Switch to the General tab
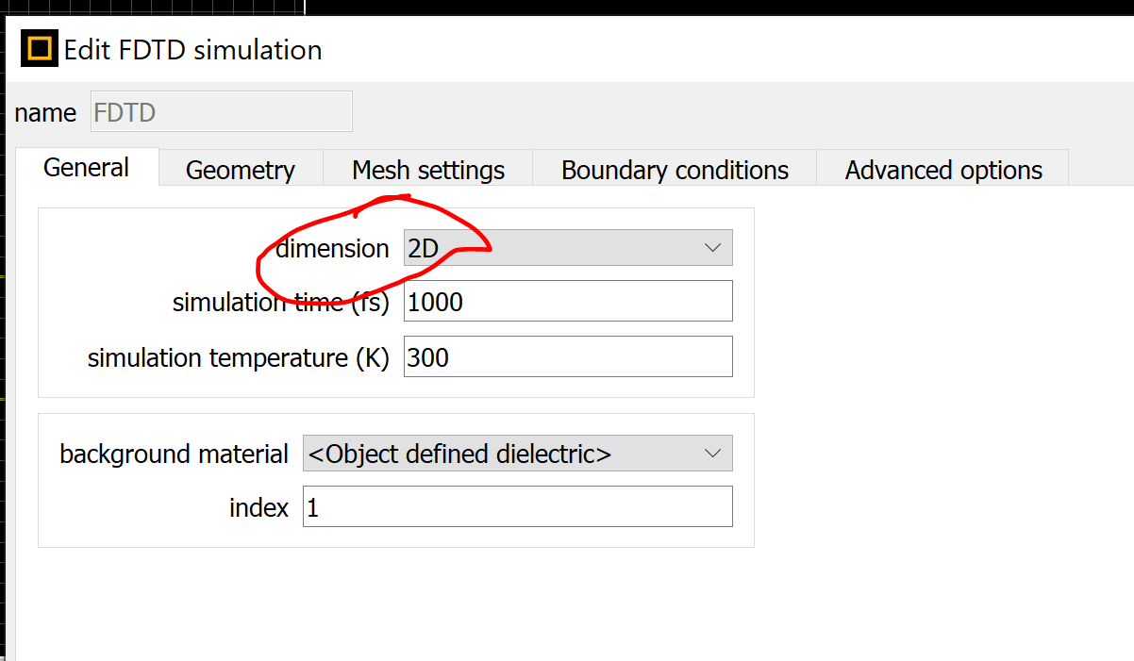This screenshot has width=1134, height=661. click(87, 168)
